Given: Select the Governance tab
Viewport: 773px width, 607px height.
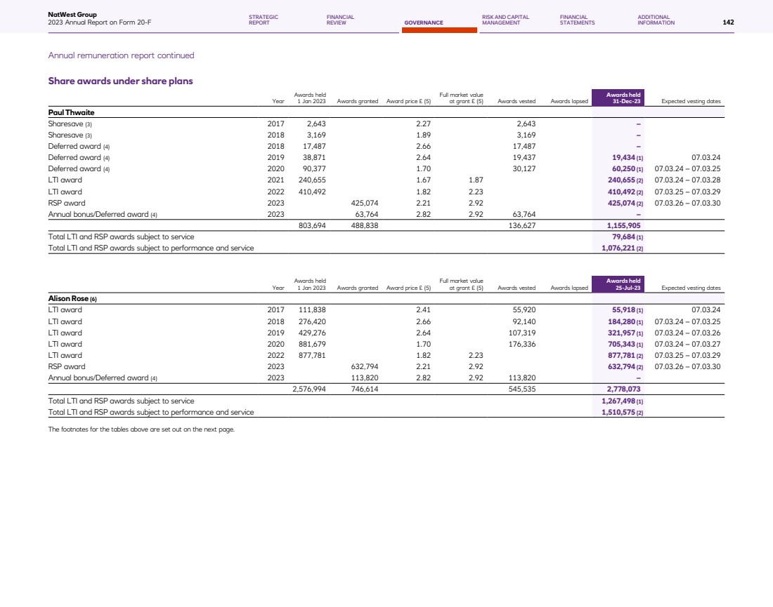Looking at the screenshot, I should click(423, 22).
